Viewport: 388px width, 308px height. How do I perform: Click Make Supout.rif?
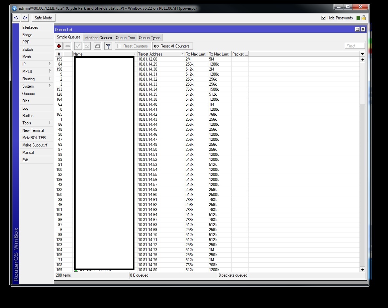pos(36,145)
